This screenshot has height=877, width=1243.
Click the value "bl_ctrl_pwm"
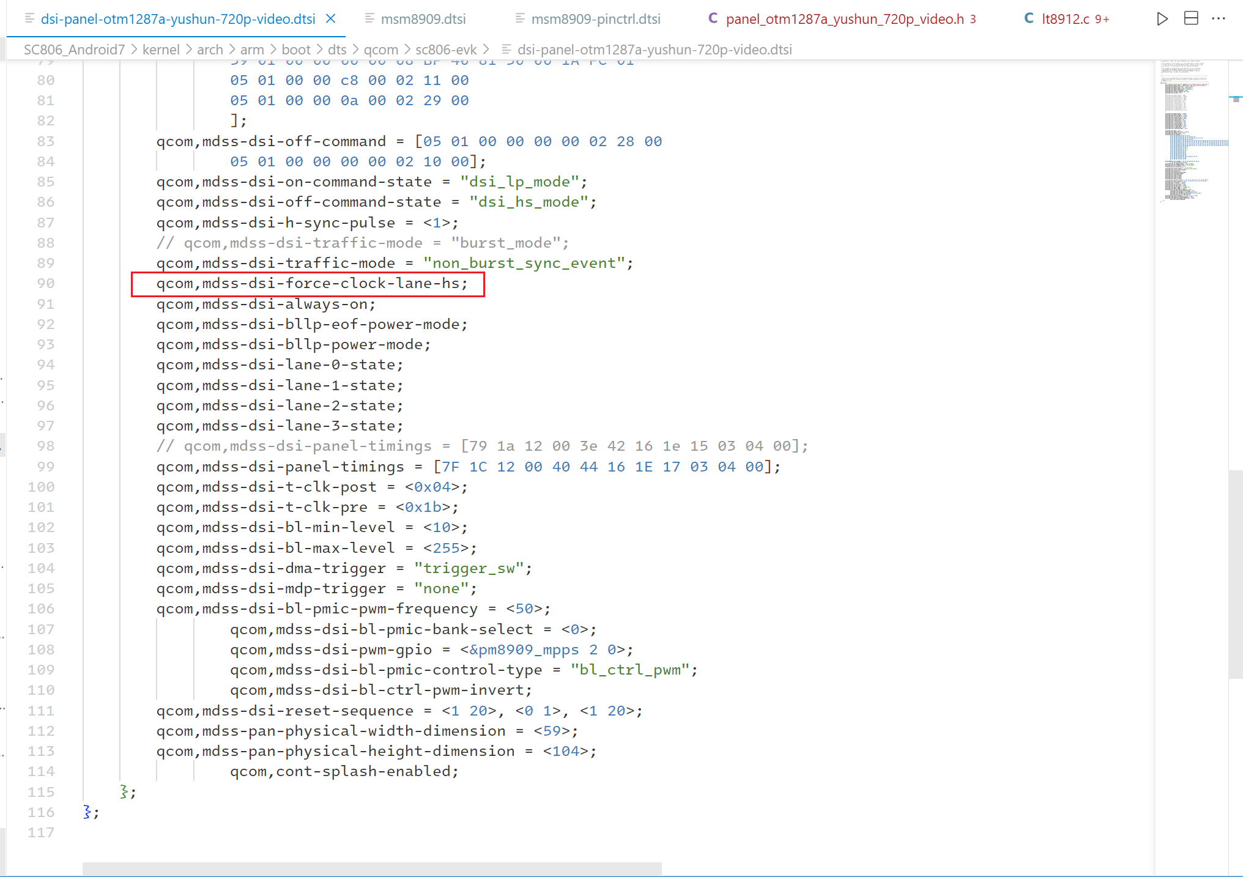coord(630,670)
